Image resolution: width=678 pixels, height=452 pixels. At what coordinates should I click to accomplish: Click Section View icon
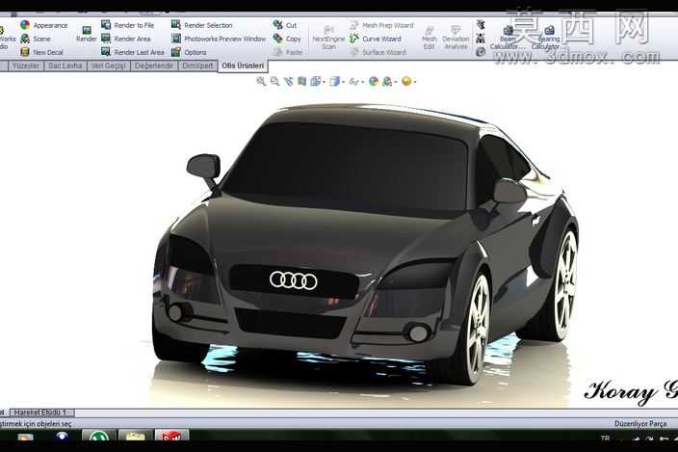[x=301, y=81]
